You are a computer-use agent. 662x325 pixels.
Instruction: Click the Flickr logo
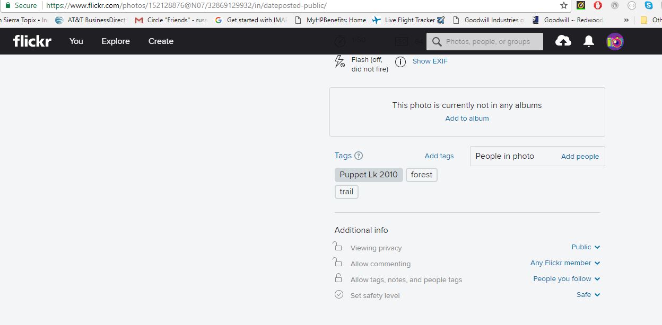pyautogui.click(x=32, y=41)
